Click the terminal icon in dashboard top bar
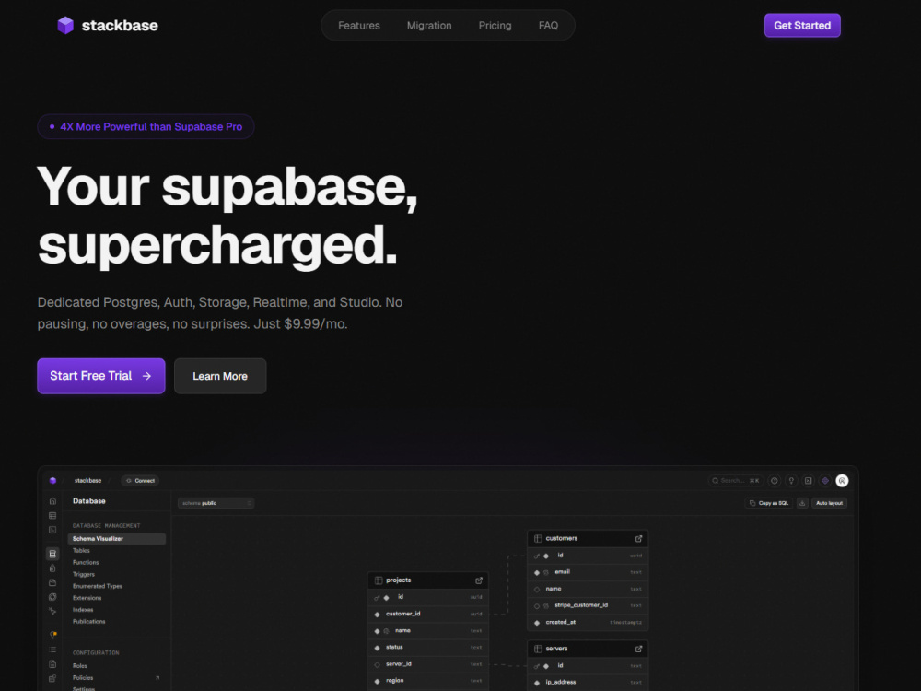 coord(809,481)
